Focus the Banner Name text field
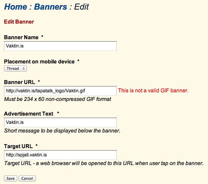Screen dimensions: 208x184 coord(60,46)
